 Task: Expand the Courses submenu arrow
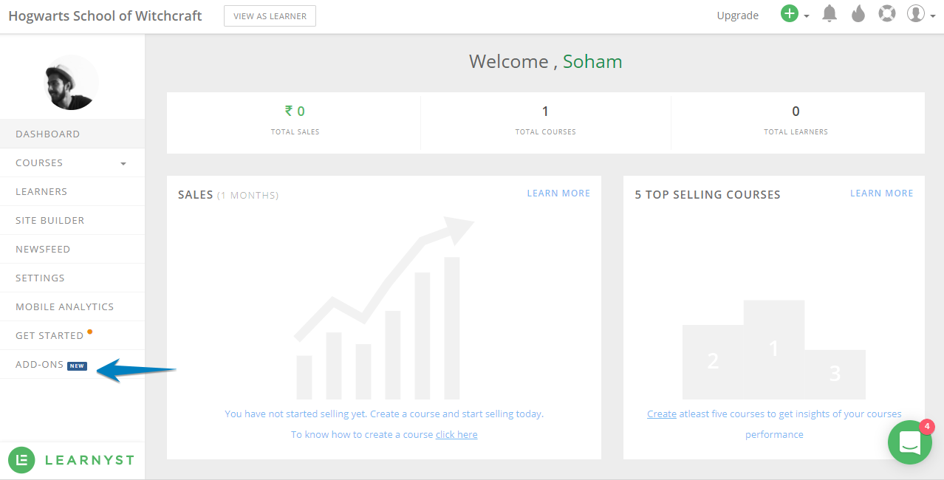pos(123,163)
